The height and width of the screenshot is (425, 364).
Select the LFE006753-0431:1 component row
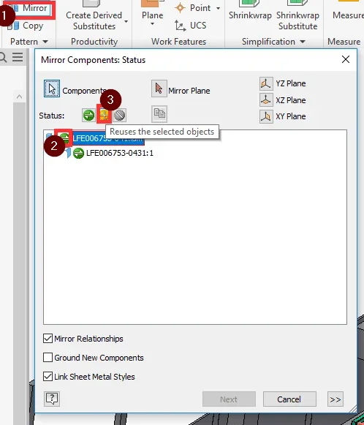coord(119,153)
